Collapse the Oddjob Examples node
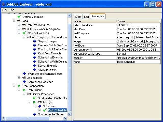Screen dimensions: 163x122 [19, 33]
